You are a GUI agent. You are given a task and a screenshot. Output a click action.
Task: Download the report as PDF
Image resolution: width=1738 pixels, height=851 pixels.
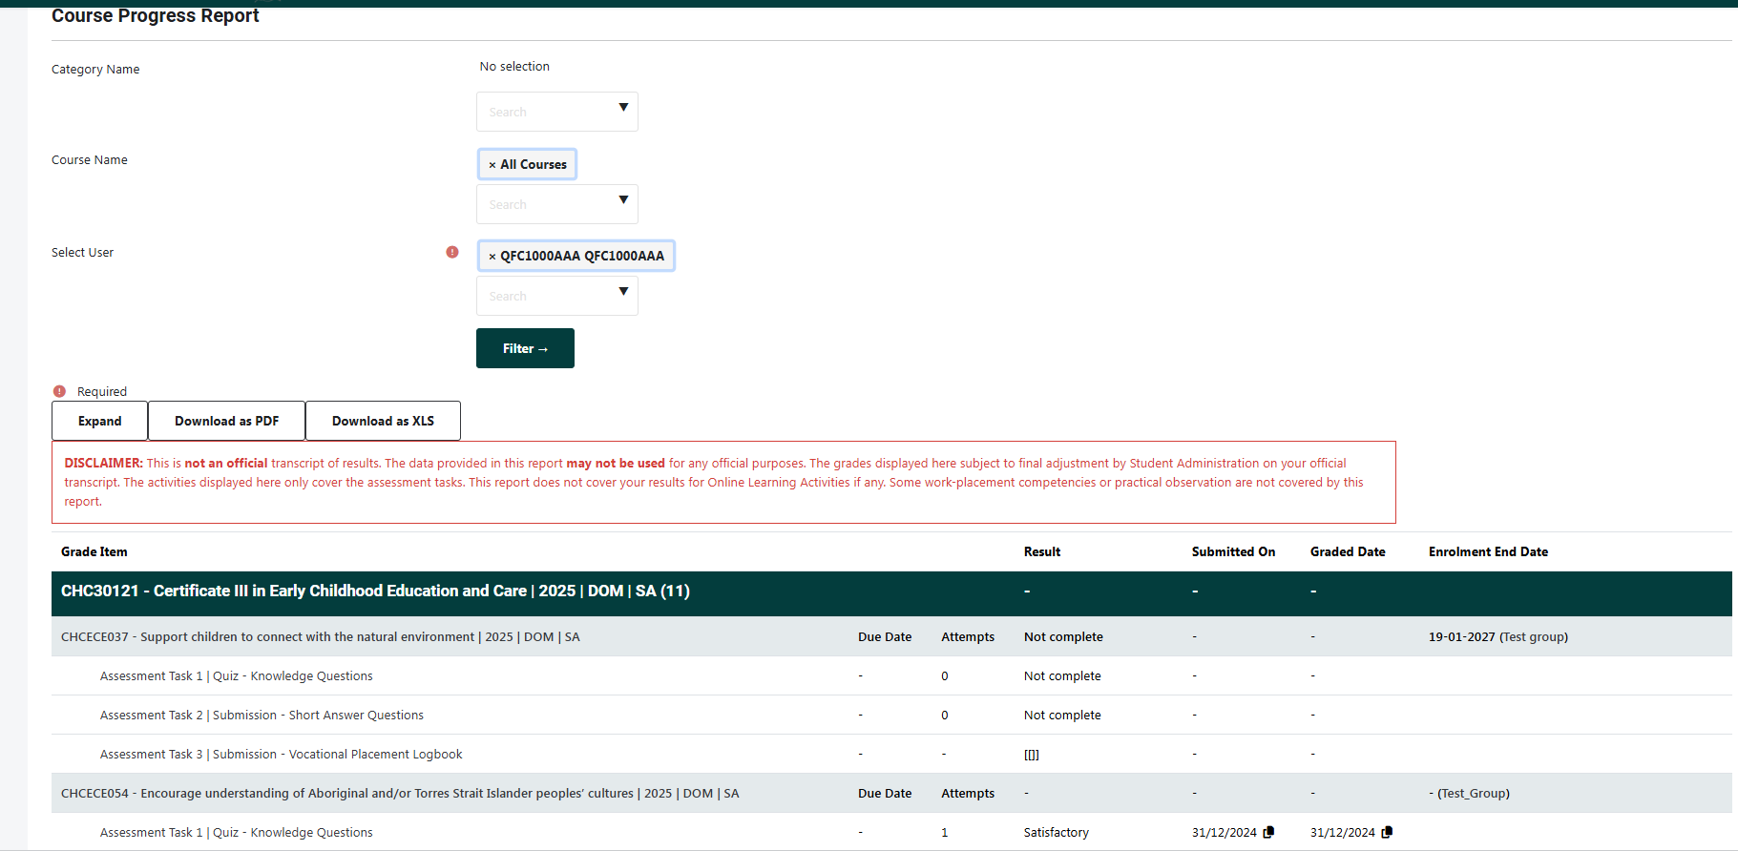226,421
